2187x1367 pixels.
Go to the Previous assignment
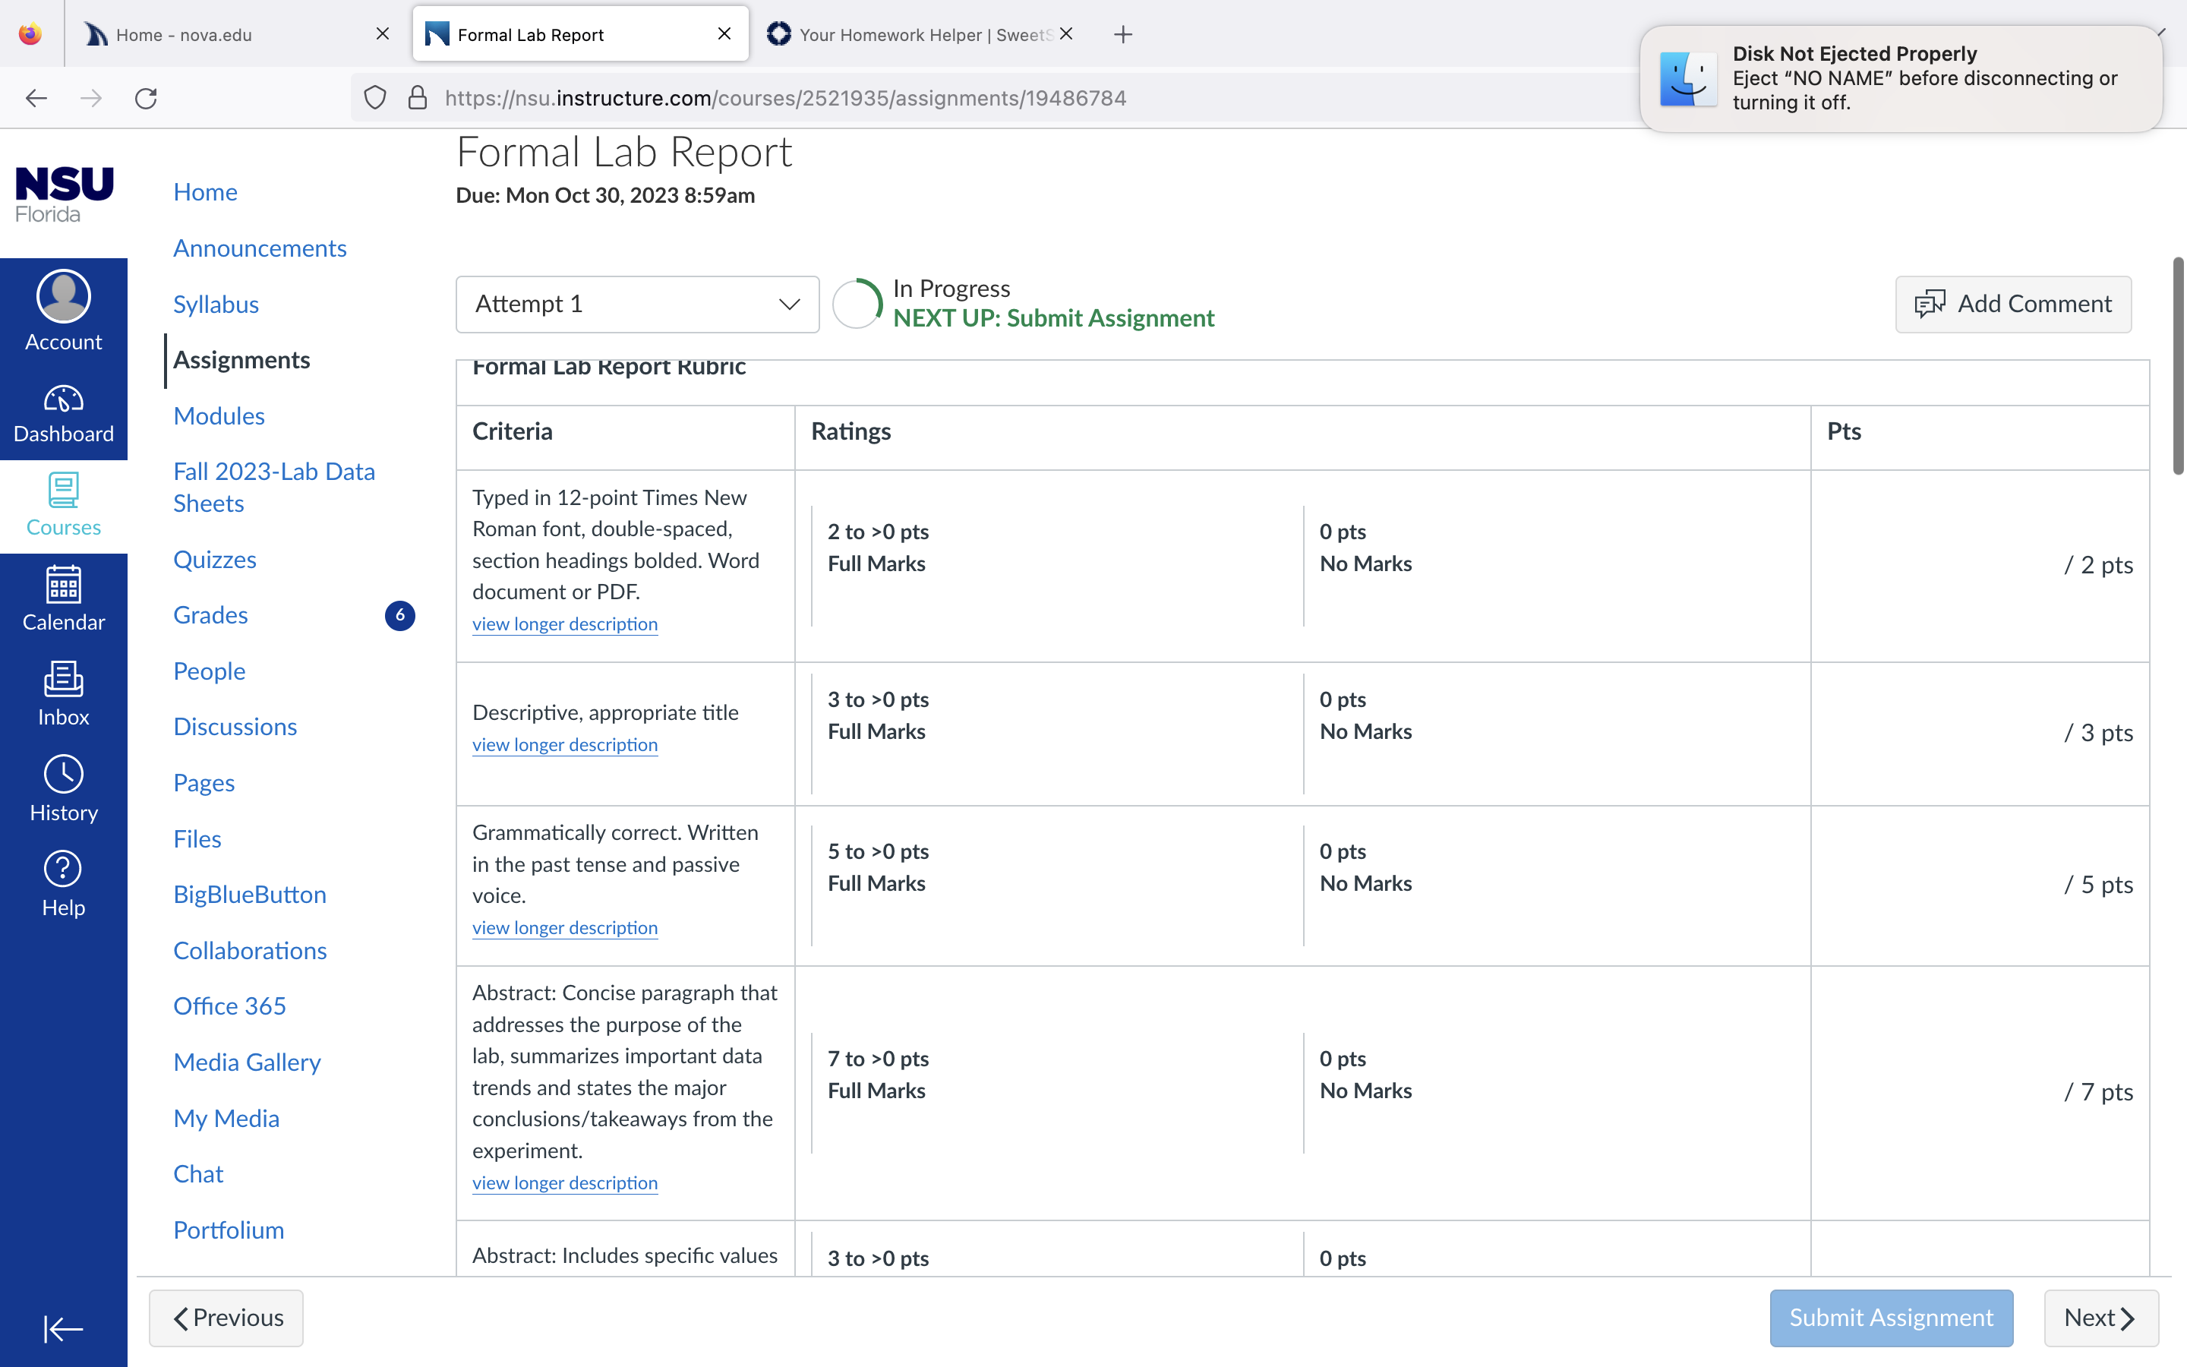point(226,1318)
